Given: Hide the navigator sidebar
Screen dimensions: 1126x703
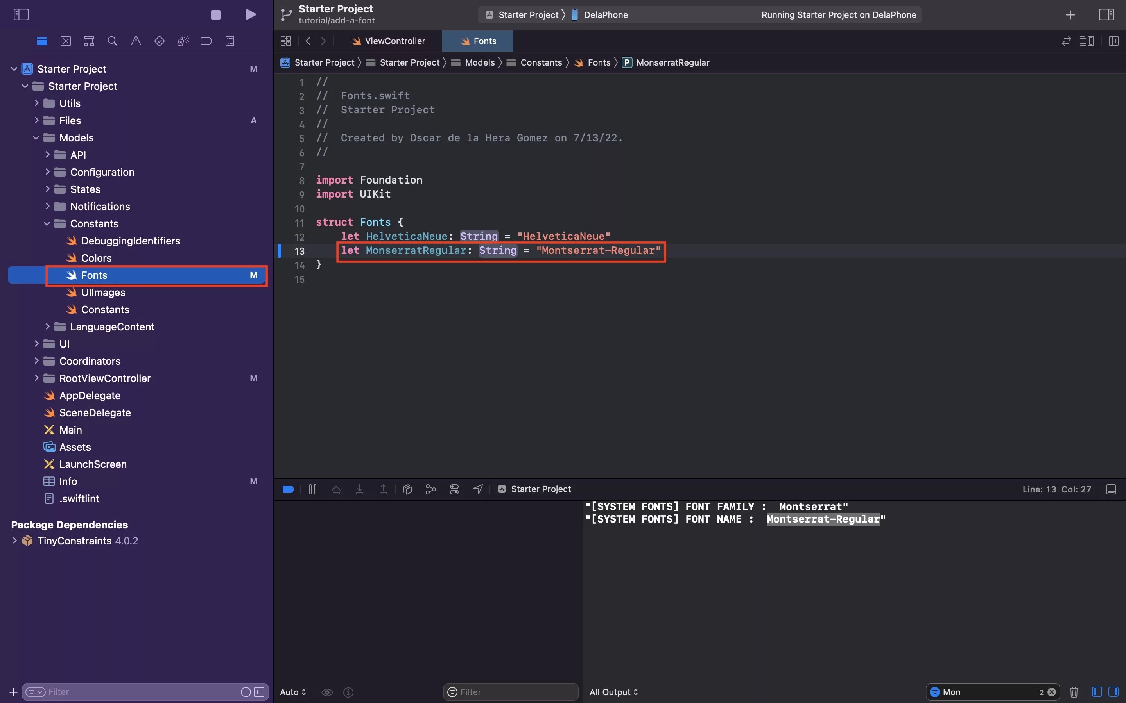Looking at the screenshot, I should [x=21, y=14].
